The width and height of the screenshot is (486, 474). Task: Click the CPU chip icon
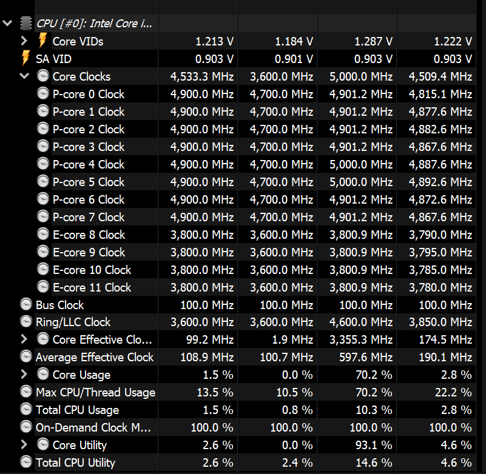(x=26, y=24)
